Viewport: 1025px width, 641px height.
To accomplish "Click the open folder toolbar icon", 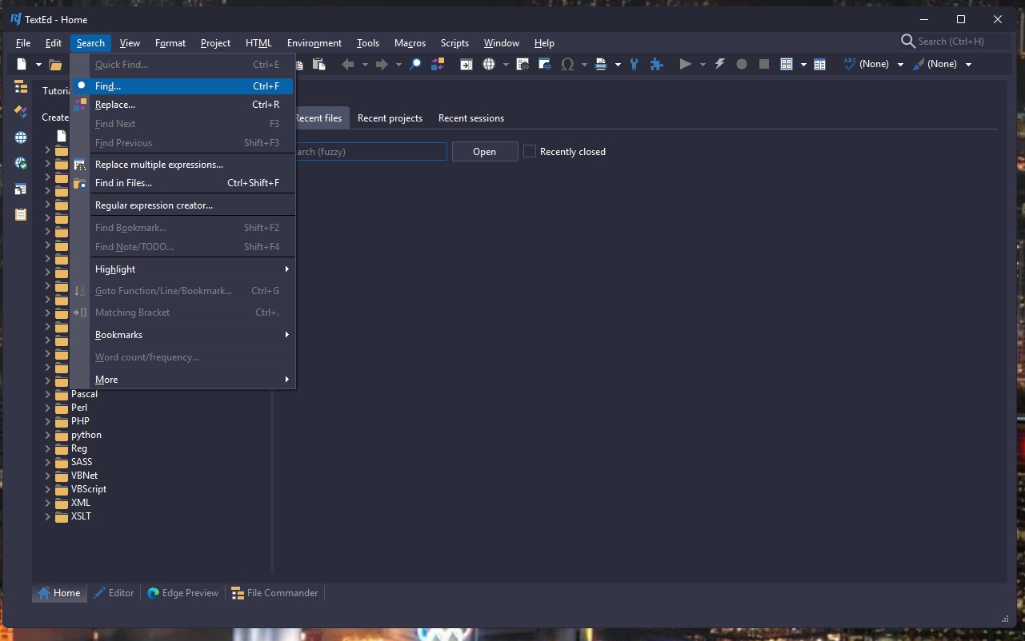I will click(55, 65).
